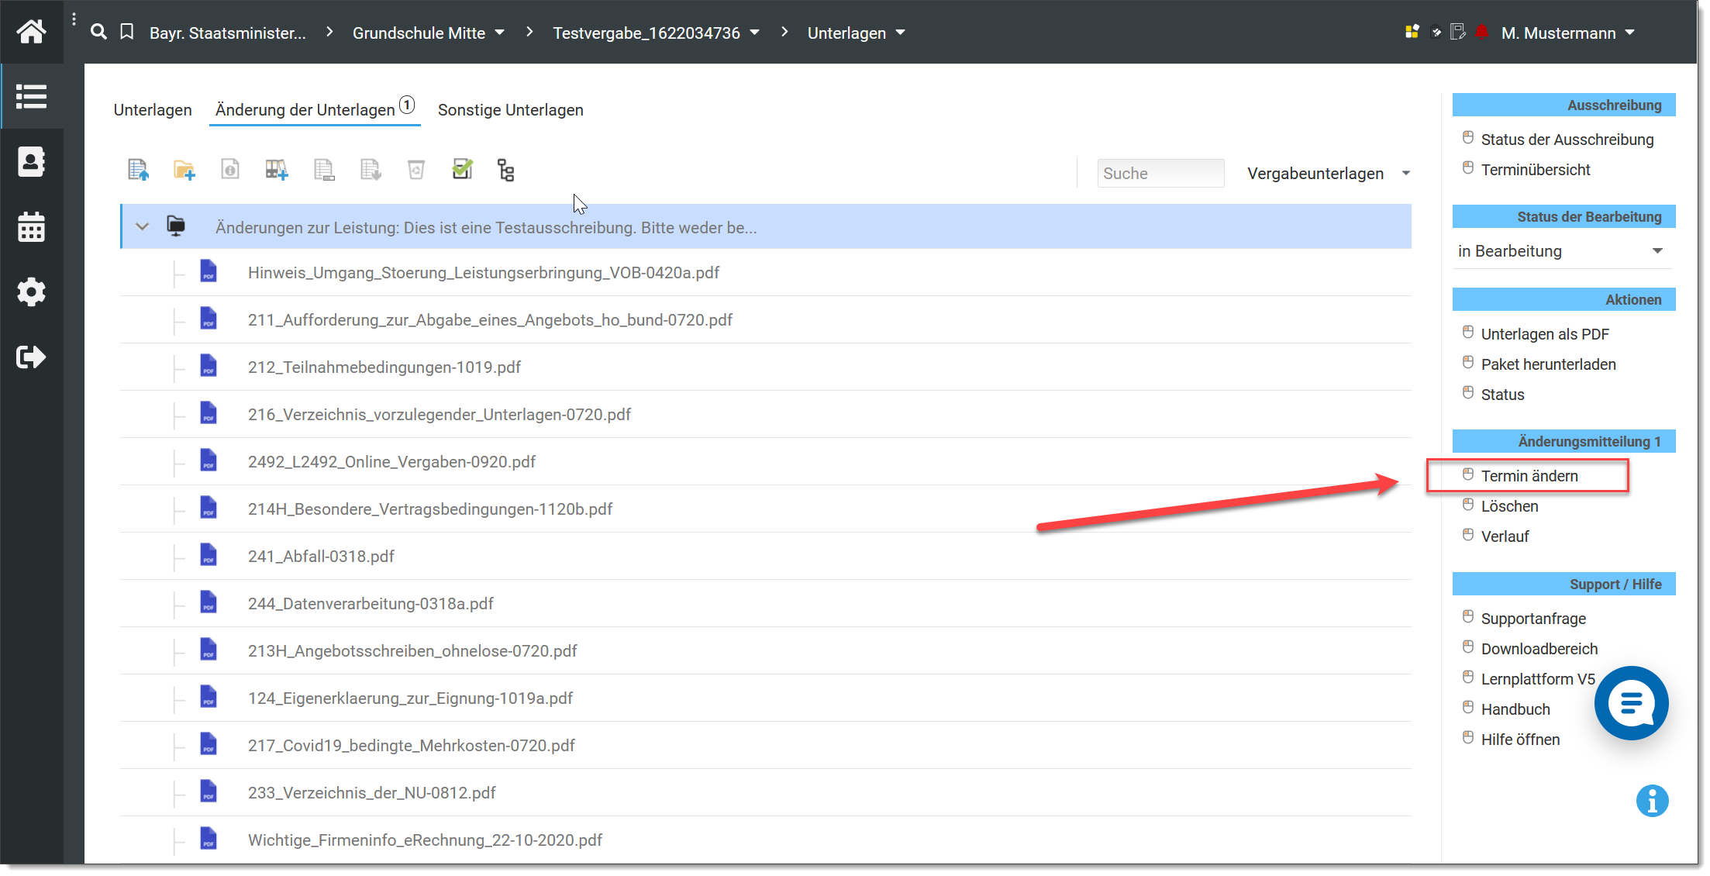Screen dimensions: 1710x876
Task: Click Status under Aktionen
Action: pos(1502,395)
